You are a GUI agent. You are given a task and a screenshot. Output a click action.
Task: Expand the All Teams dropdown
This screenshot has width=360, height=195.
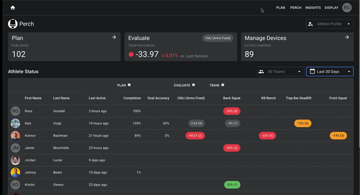(x=280, y=72)
